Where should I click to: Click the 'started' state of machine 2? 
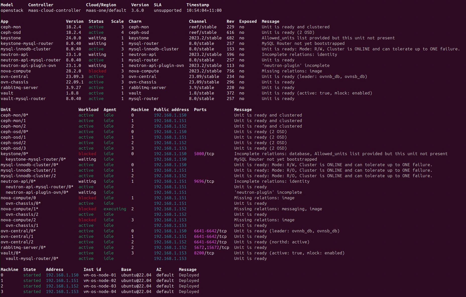coord(32,286)
